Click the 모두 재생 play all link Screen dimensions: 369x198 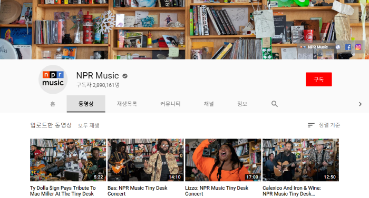89,125
